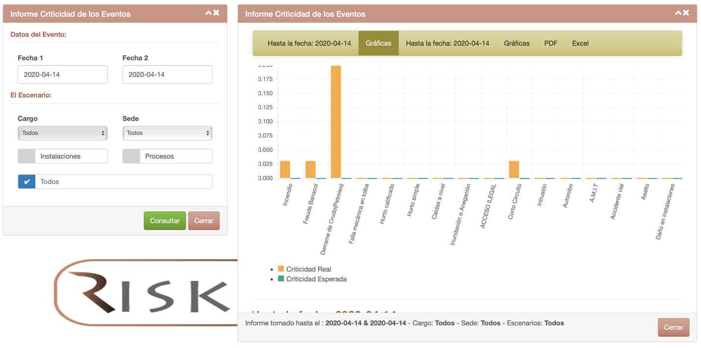This screenshot has width=701, height=348.
Task: Uncheck the Todos checkbox
Action: pos(27,182)
